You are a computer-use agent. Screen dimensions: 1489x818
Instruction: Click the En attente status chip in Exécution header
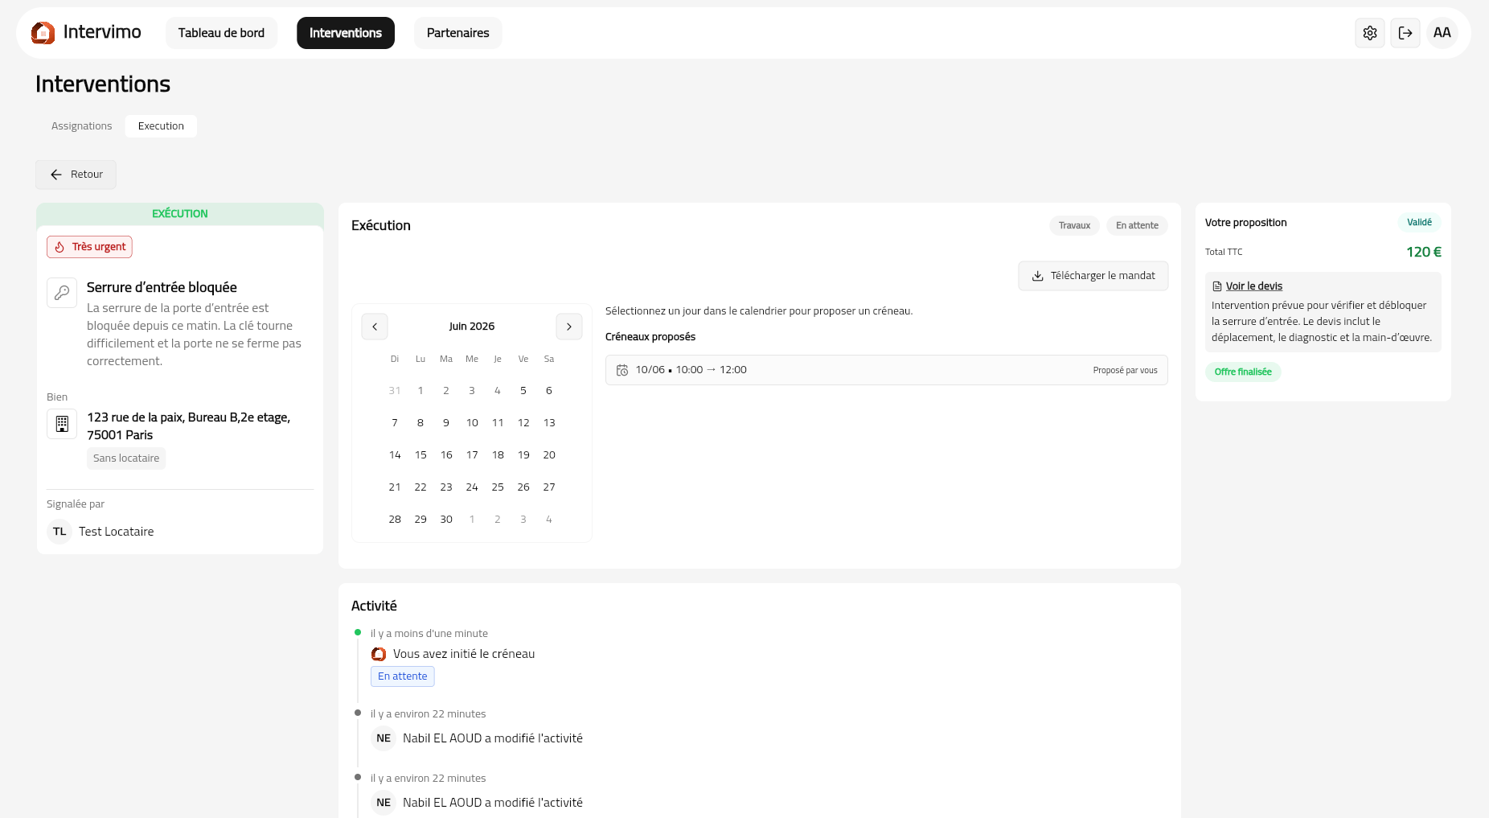[1137, 226]
